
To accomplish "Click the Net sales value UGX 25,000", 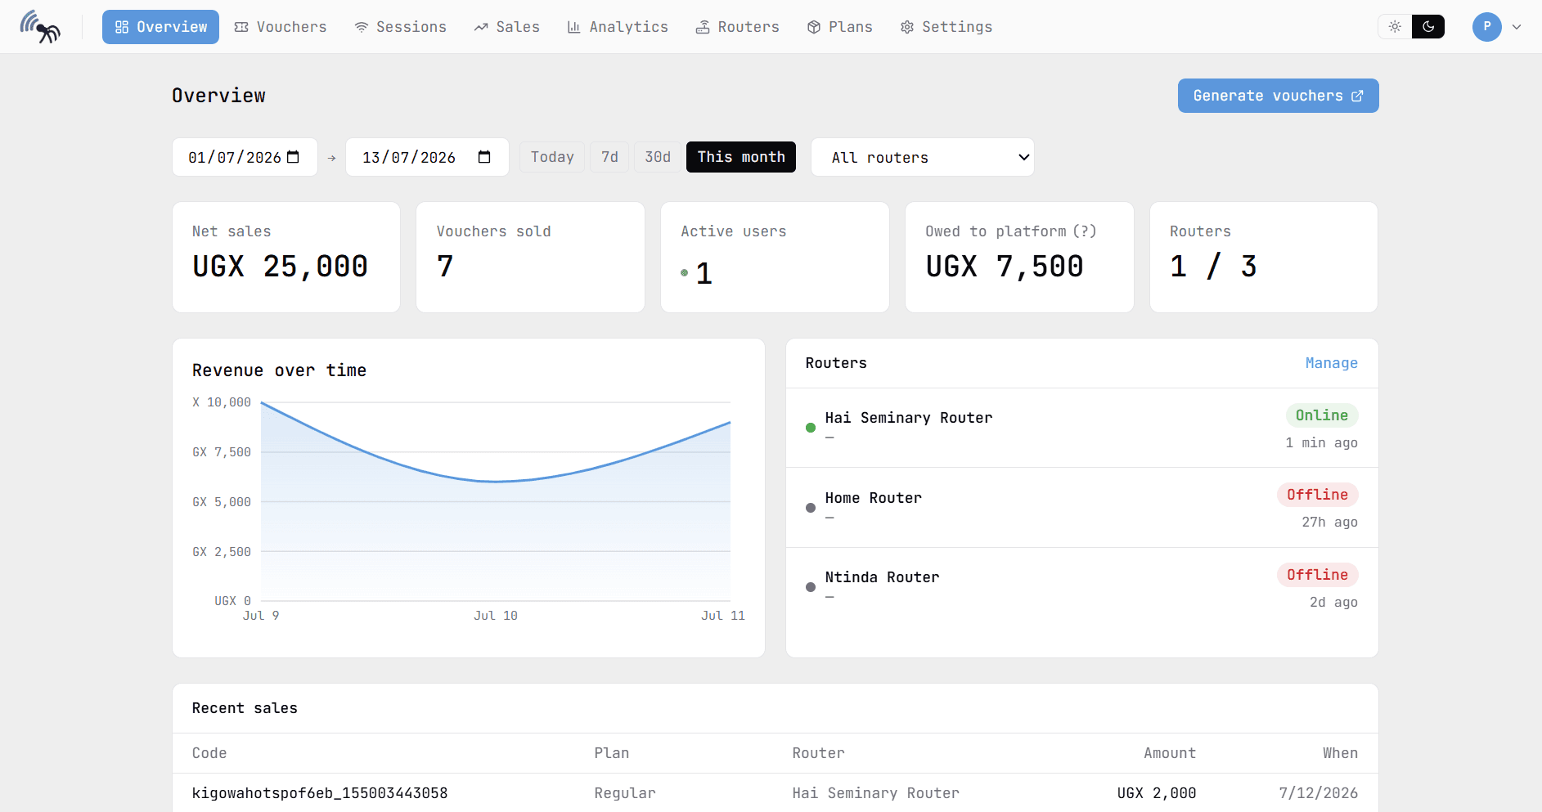I will pyautogui.click(x=281, y=267).
